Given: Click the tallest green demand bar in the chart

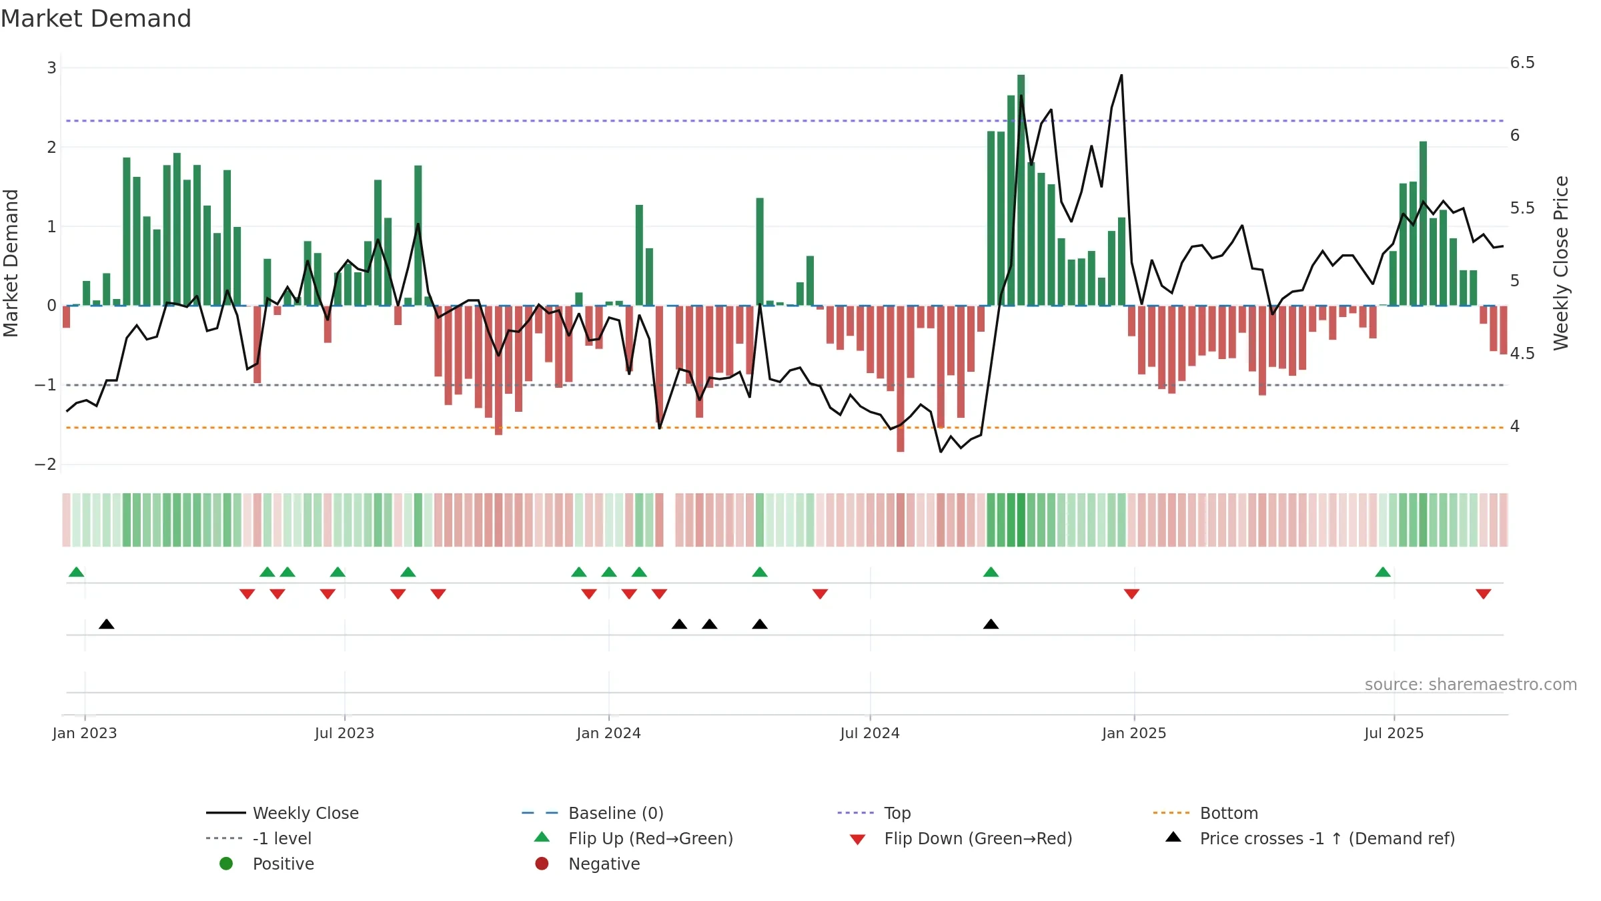Looking at the screenshot, I should click(x=1021, y=190).
